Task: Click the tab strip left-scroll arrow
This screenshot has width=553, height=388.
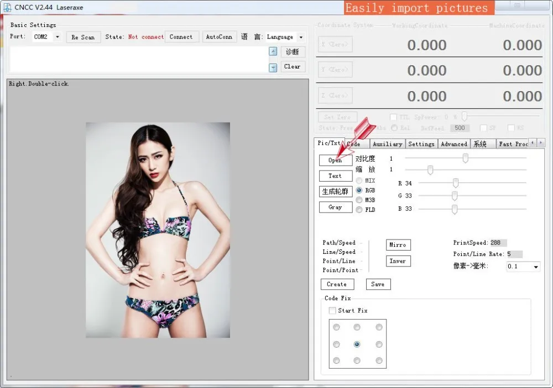Action: coord(532,143)
